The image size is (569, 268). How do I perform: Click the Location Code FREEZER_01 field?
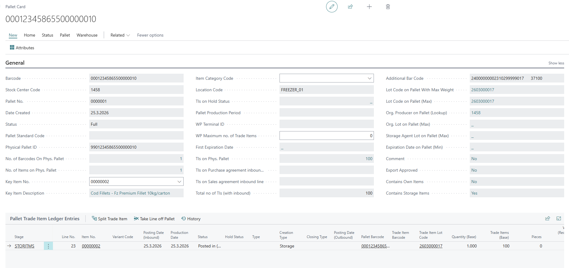pyautogui.click(x=327, y=90)
